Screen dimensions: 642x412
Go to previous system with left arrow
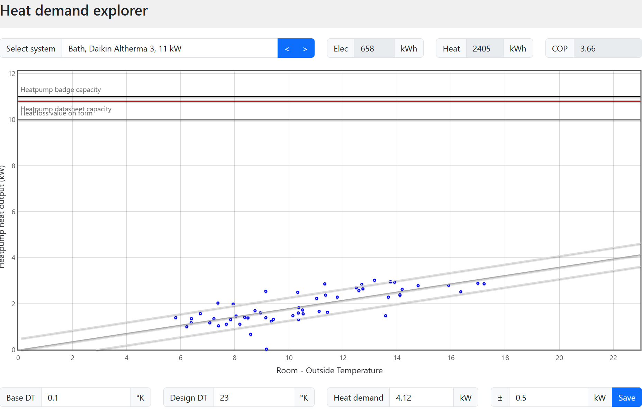[287, 48]
